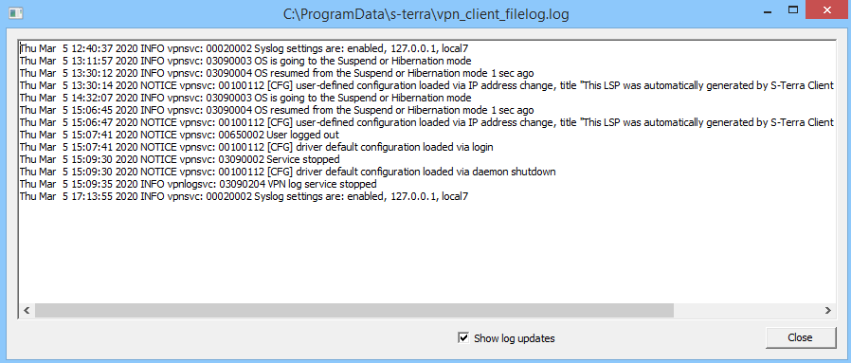Close window with red X button
851x363 pixels.
pos(826,9)
